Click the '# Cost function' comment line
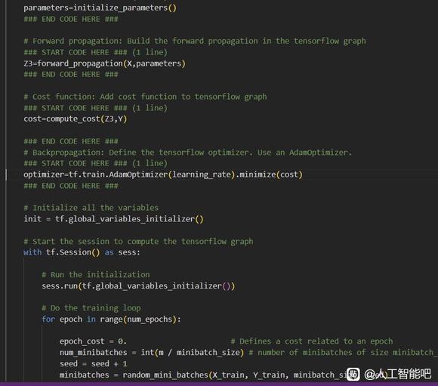The width and height of the screenshot is (438, 386). click(x=145, y=97)
